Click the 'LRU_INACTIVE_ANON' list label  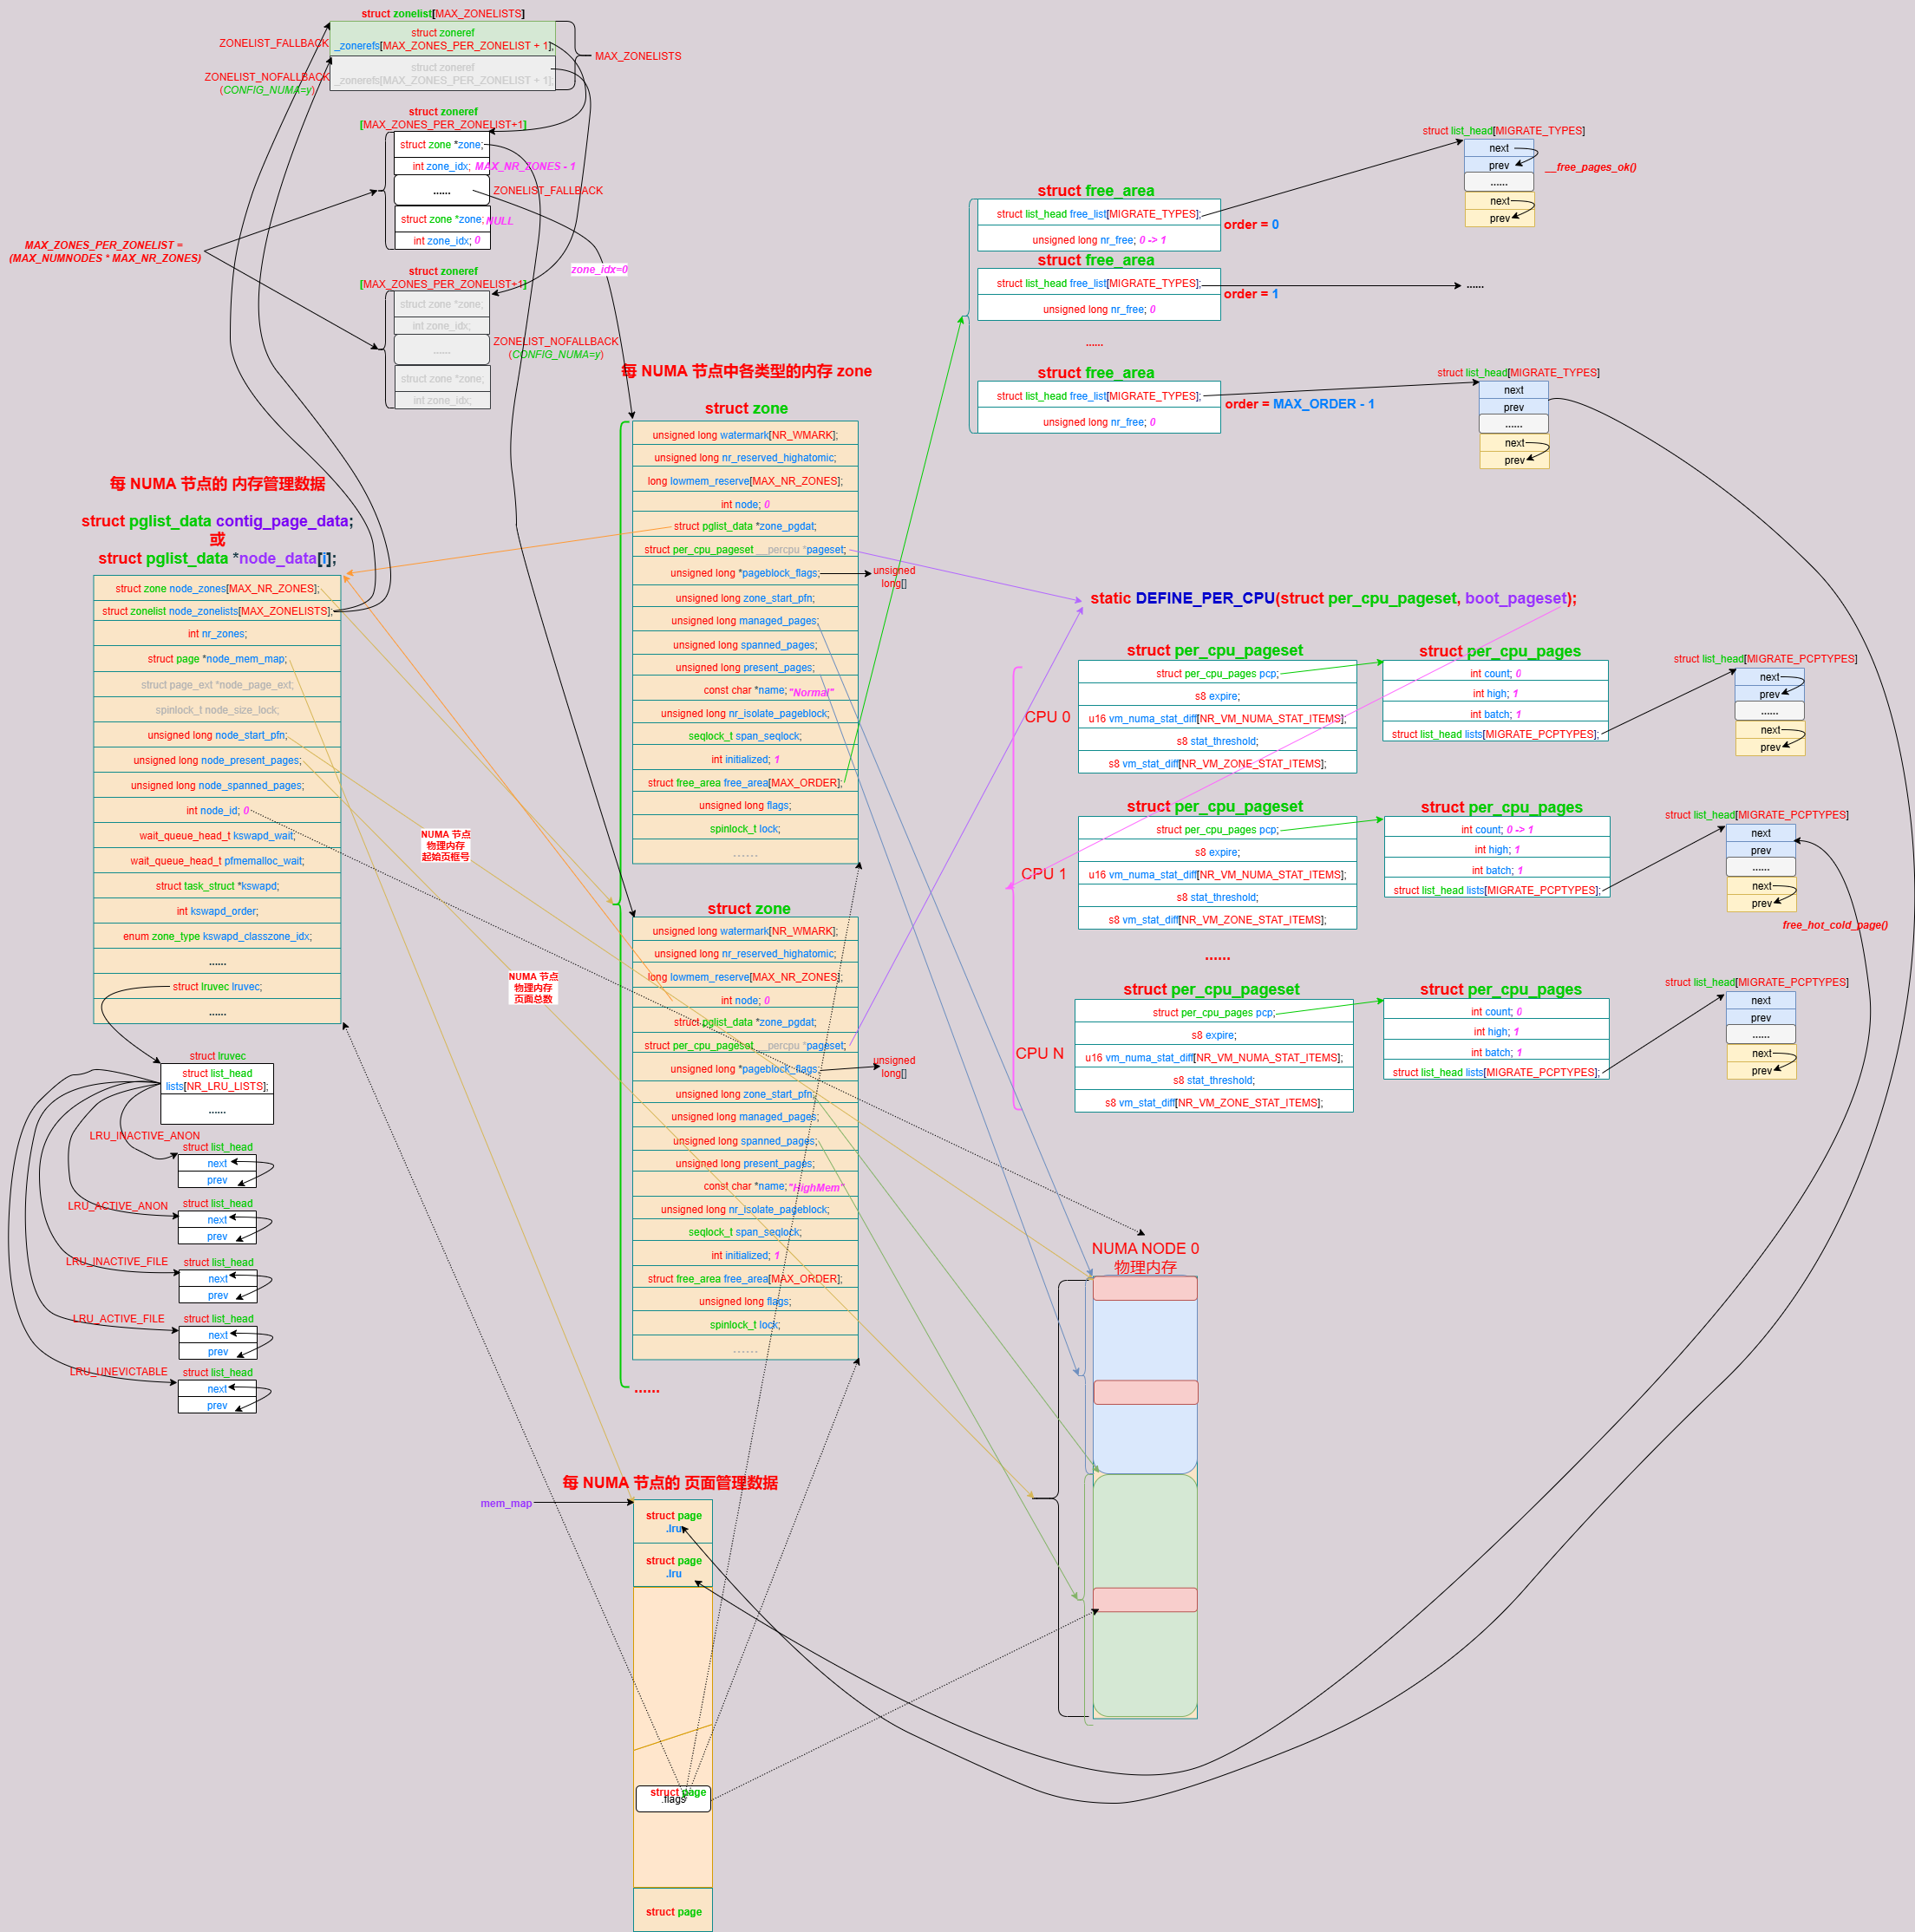point(145,1136)
